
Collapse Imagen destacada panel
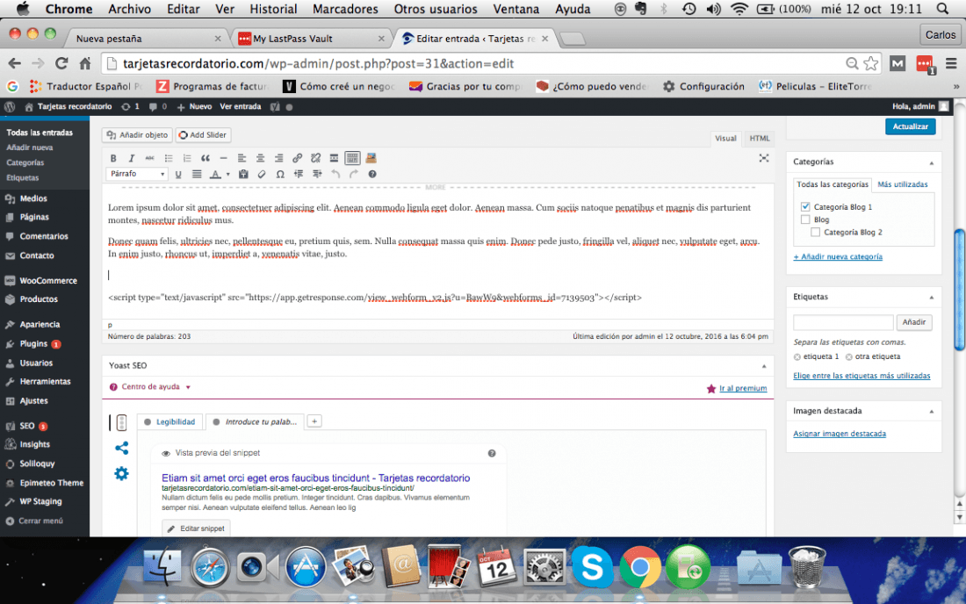click(932, 411)
